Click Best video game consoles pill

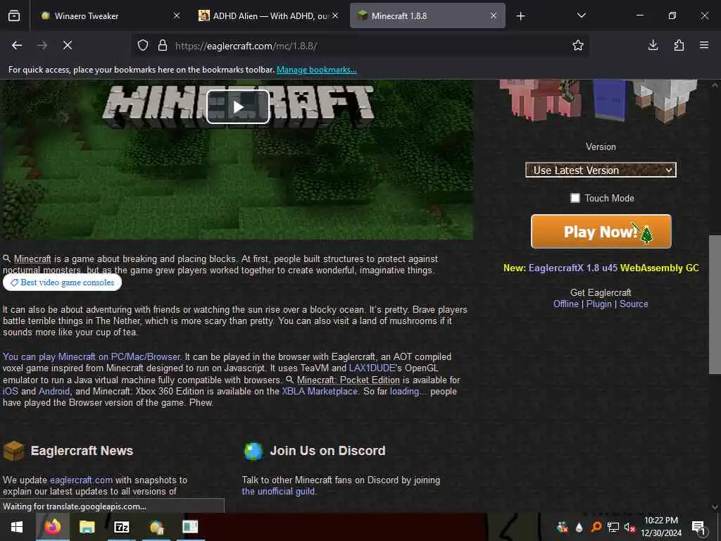coord(62,282)
